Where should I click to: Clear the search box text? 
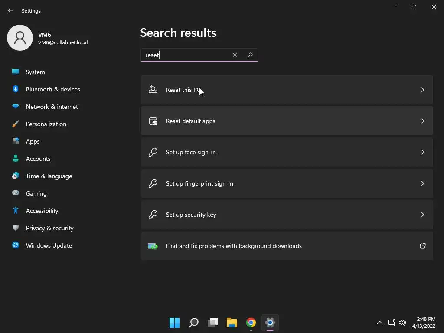tap(235, 55)
